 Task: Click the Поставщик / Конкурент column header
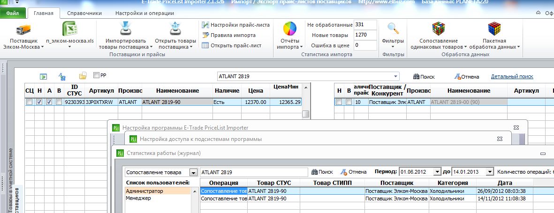[x=387, y=91]
